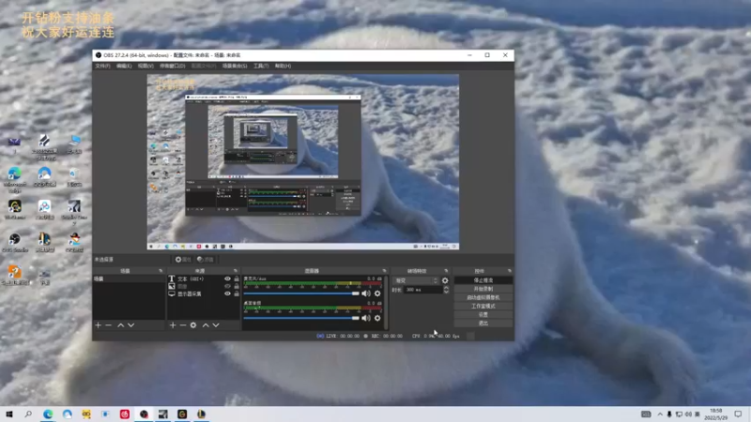This screenshot has height=422, width=751.
Task: Open settings gear for 桌面音频 mixer channel
Action: 377,319
